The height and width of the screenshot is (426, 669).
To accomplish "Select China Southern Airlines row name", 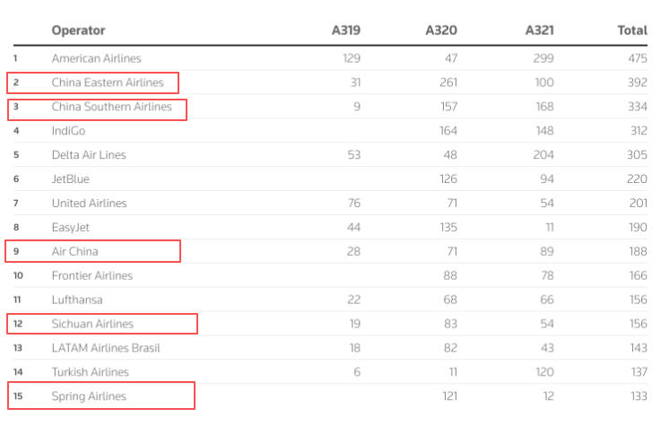I will 111,107.
